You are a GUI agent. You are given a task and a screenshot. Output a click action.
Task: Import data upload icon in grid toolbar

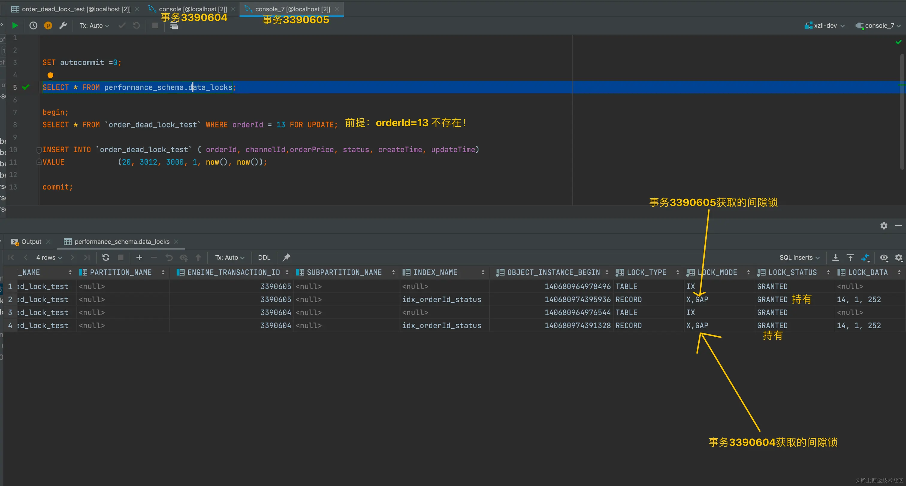[851, 258]
